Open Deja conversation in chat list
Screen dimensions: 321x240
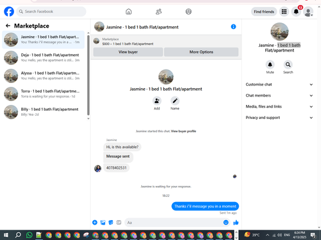44,58
